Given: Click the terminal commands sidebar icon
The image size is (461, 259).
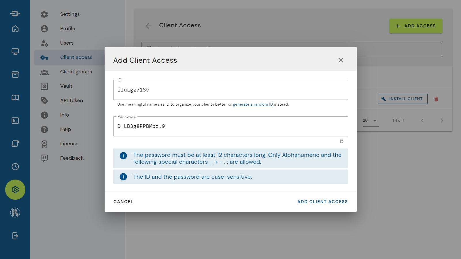Looking at the screenshot, I should pos(15,121).
